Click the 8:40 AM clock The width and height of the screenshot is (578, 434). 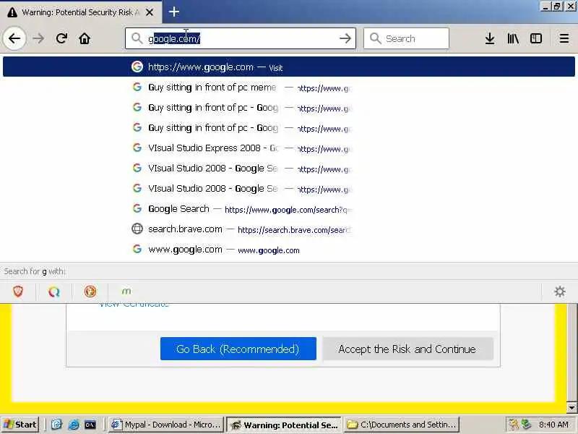pyautogui.click(x=553, y=425)
